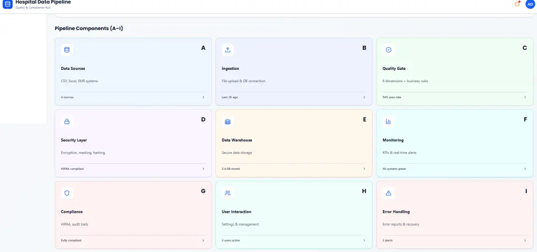The height and width of the screenshot is (252, 537).
Task: Expand Data Warehouse card via chevron arrow
Action: pos(364,169)
